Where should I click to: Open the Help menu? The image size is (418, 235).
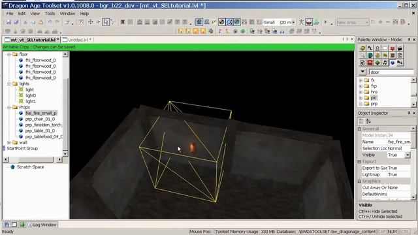tap(84, 13)
